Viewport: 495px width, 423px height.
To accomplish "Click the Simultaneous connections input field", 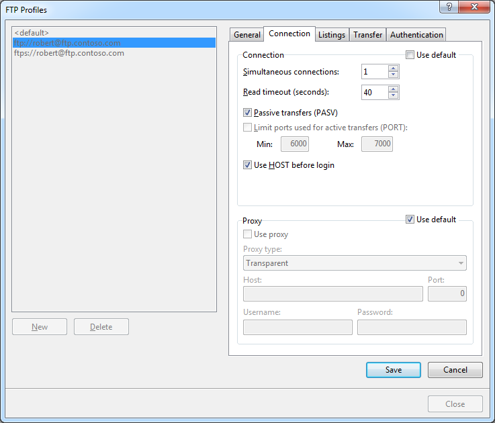I will pyautogui.click(x=374, y=72).
